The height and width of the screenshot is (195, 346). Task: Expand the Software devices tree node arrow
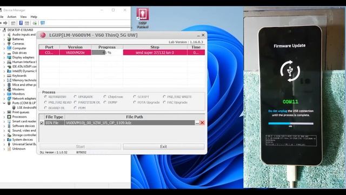(4, 126)
